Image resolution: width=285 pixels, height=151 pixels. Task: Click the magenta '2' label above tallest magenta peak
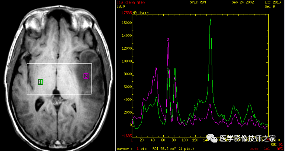[168, 39]
